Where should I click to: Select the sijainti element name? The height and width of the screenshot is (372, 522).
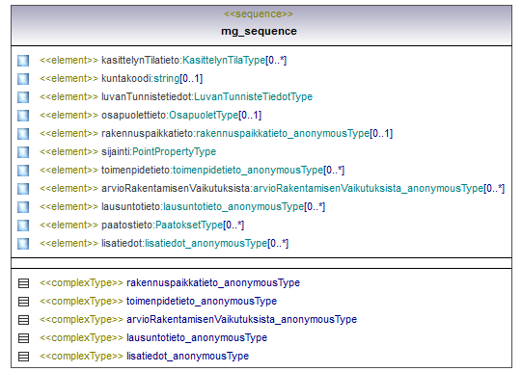(116, 151)
